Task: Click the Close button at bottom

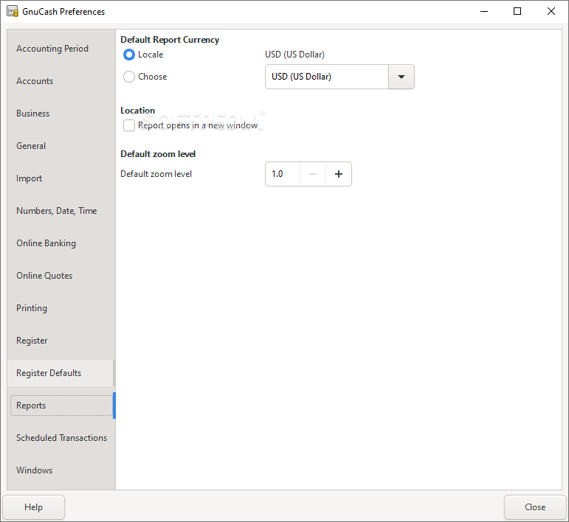Action: tap(535, 507)
